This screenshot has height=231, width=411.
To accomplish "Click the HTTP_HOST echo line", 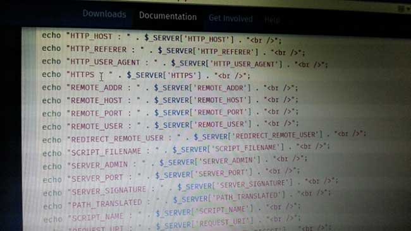I will click(162, 38).
